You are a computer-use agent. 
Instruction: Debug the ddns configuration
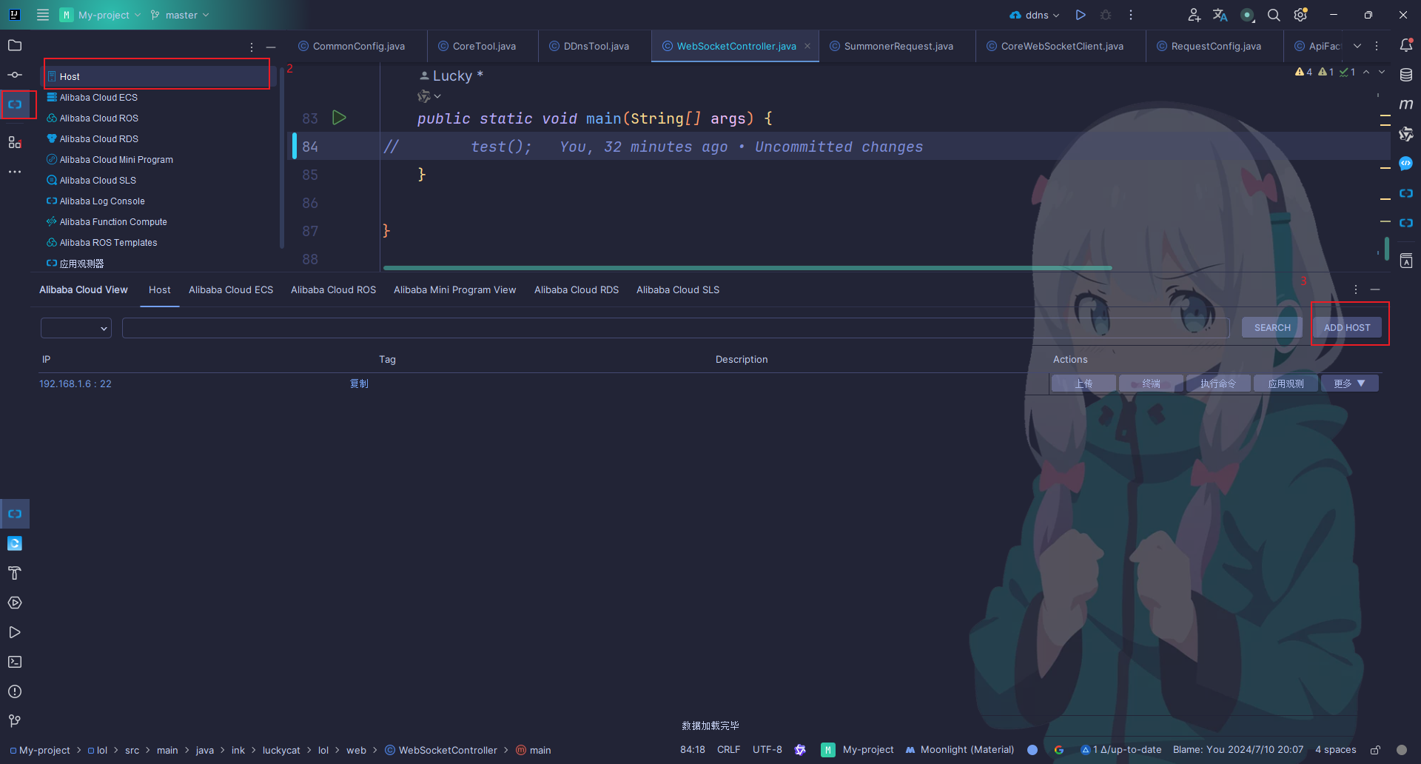(1106, 15)
